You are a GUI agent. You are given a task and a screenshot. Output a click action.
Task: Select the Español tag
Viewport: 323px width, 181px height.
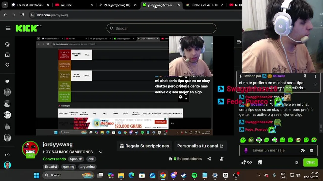pos(51,167)
